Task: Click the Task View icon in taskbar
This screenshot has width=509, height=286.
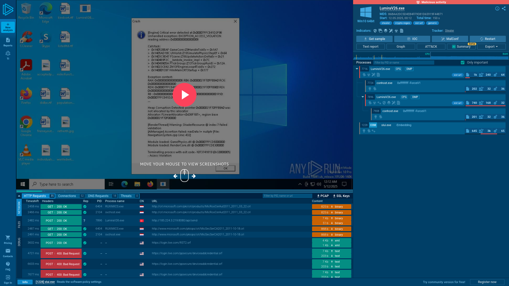Action: tap(111, 184)
